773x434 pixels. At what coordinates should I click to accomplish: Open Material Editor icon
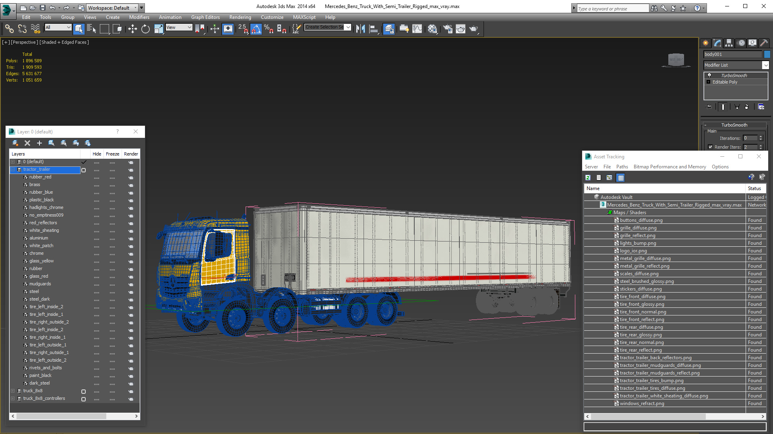(432, 29)
